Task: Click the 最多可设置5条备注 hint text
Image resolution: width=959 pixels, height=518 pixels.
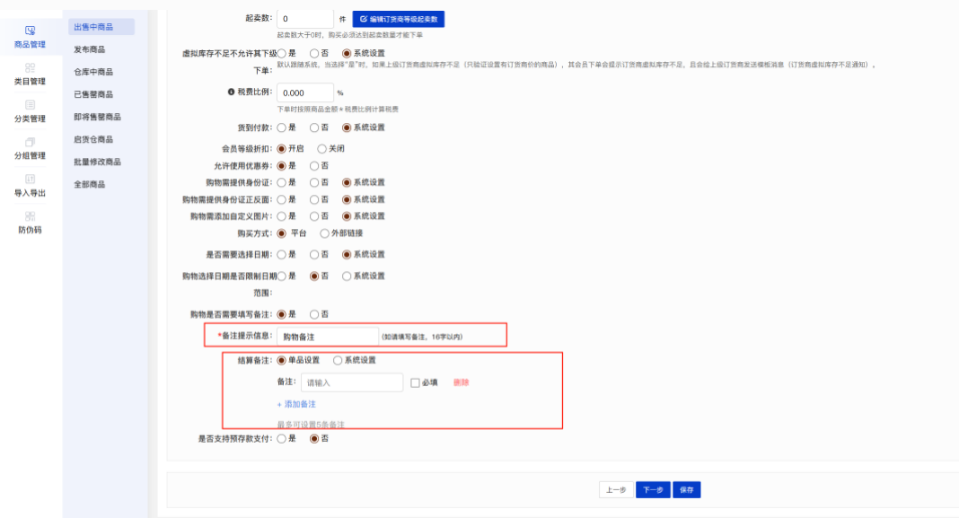Action: point(311,425)
